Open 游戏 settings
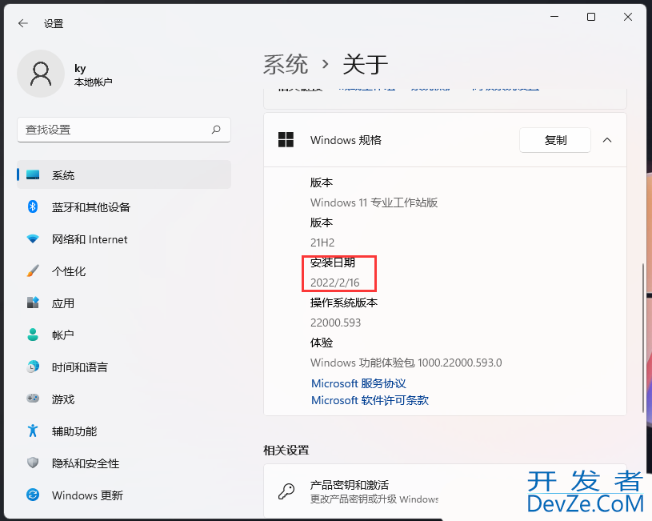 [124, 399]
